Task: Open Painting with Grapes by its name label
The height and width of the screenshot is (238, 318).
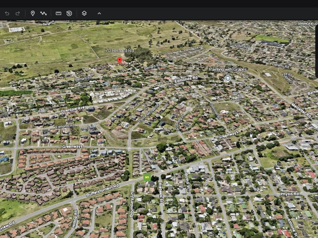Action: tap(228, 69)
